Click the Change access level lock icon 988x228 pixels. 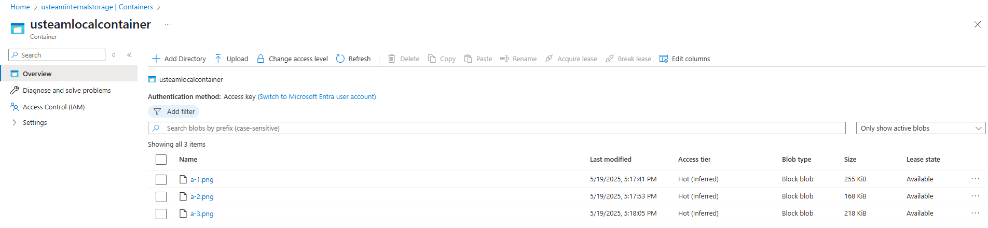tap(260, 59)
